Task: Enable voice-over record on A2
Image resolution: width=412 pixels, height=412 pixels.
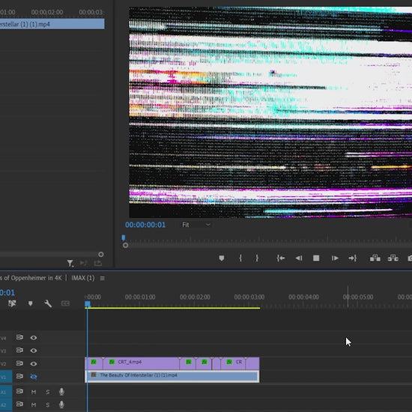Action: coord(61,405)
